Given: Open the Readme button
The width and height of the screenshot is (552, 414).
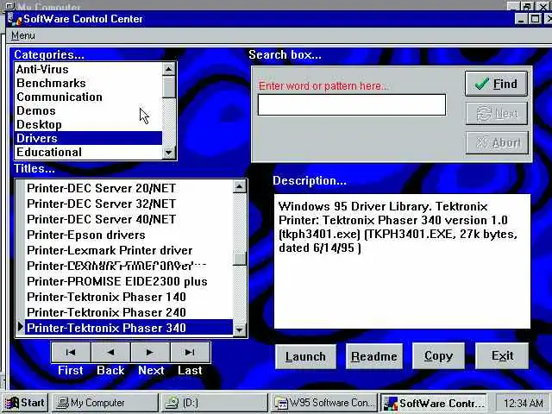Looking at the screenshot, I should click(x=374, y=356).
